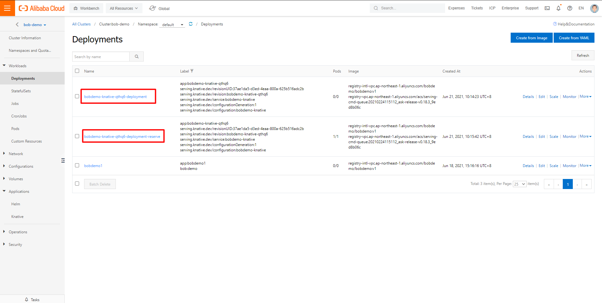Open Helm under Applications
This screenshot has width=602, height=303.
(16, 204)
